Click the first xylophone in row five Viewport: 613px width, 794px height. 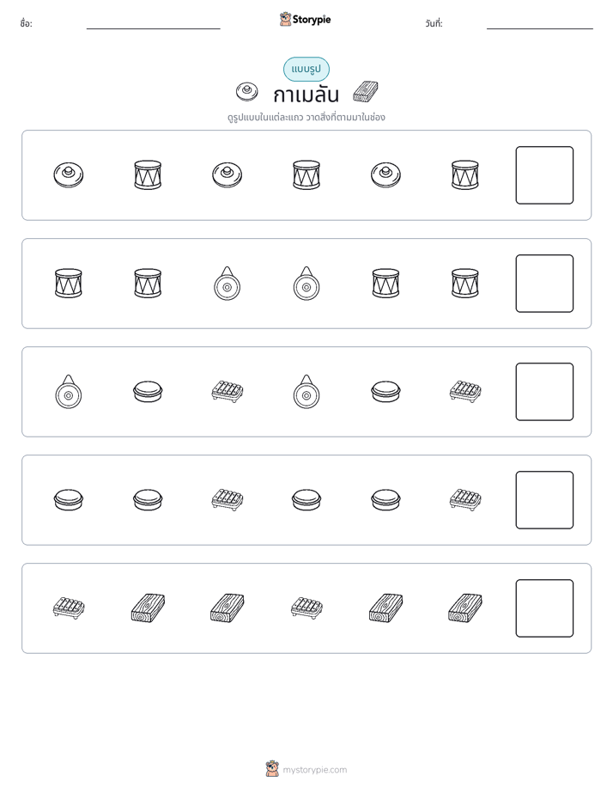[x=69, y=608]
